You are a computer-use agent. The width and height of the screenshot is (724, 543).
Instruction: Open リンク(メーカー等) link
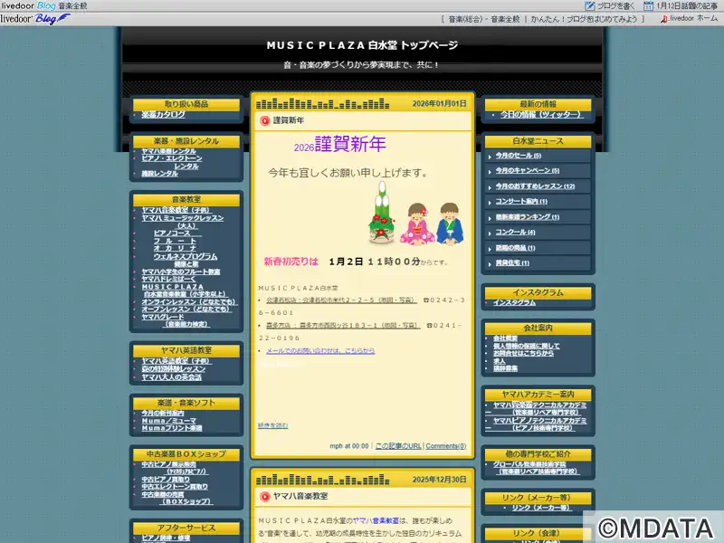tap(540, 508)
